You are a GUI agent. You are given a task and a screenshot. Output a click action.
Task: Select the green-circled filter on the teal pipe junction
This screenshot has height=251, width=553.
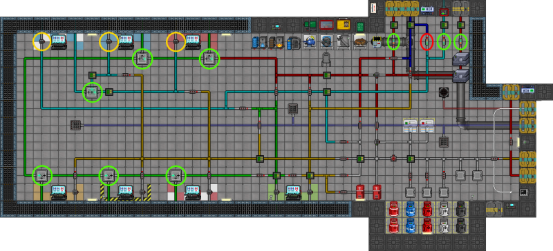pyautogui.click(x=93, y=92)
